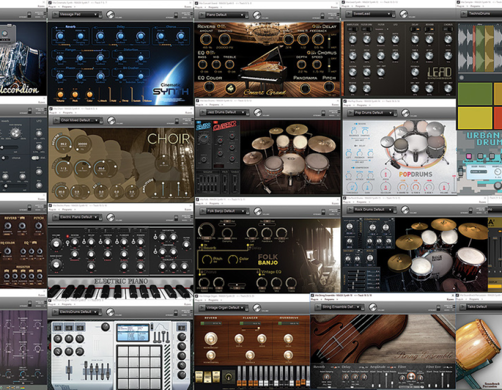Open Plug-in menu in Cinematic Synth window
The width and height of the screenshot is (502, 390).
(52, 7)
